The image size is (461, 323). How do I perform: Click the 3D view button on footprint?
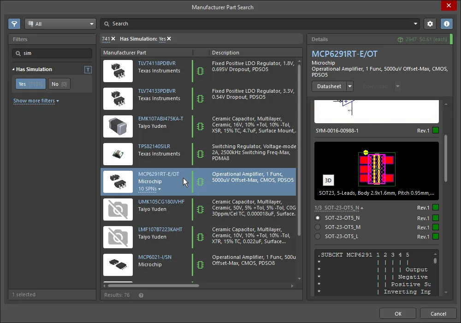point(329,180)
